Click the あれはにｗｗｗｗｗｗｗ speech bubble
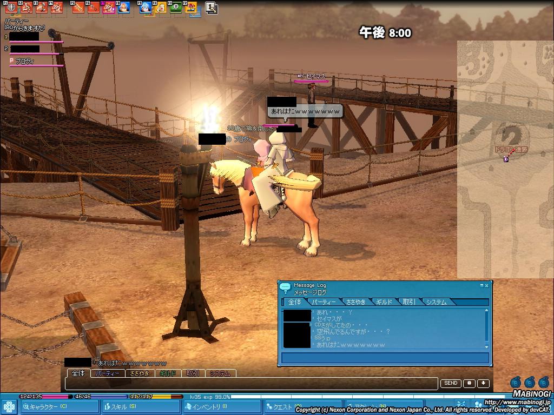The image size is (554, 415). pyautogui.click(x=305, y=111)
